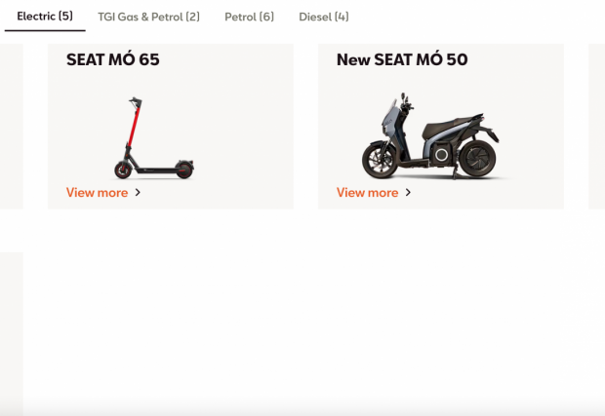Click the New SEAT MÓ 50 heading
This screenshot has height=416, width=605.
[x=402, y=59]
